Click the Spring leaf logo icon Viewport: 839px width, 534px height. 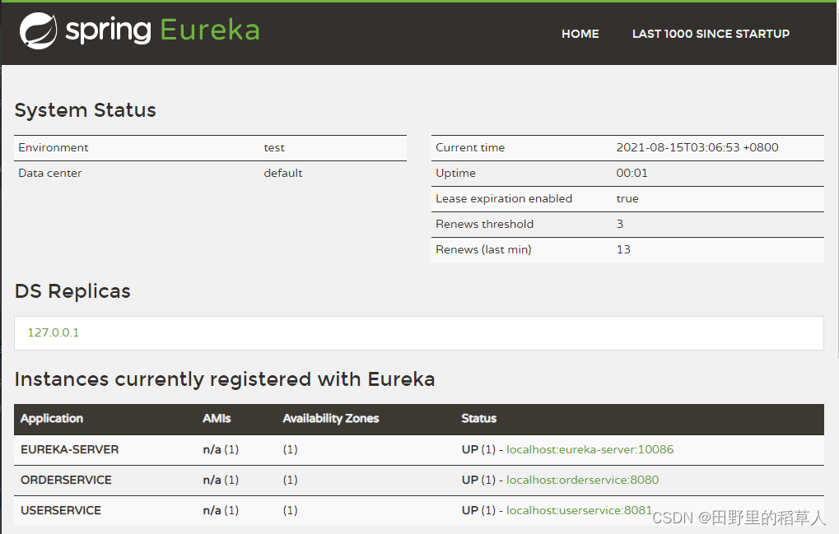[38, 30]
